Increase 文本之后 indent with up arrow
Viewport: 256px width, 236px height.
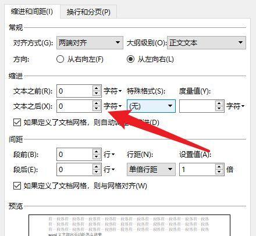(x=97, y=103)
